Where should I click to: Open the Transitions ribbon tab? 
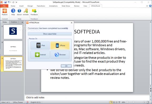pos(41,6)
